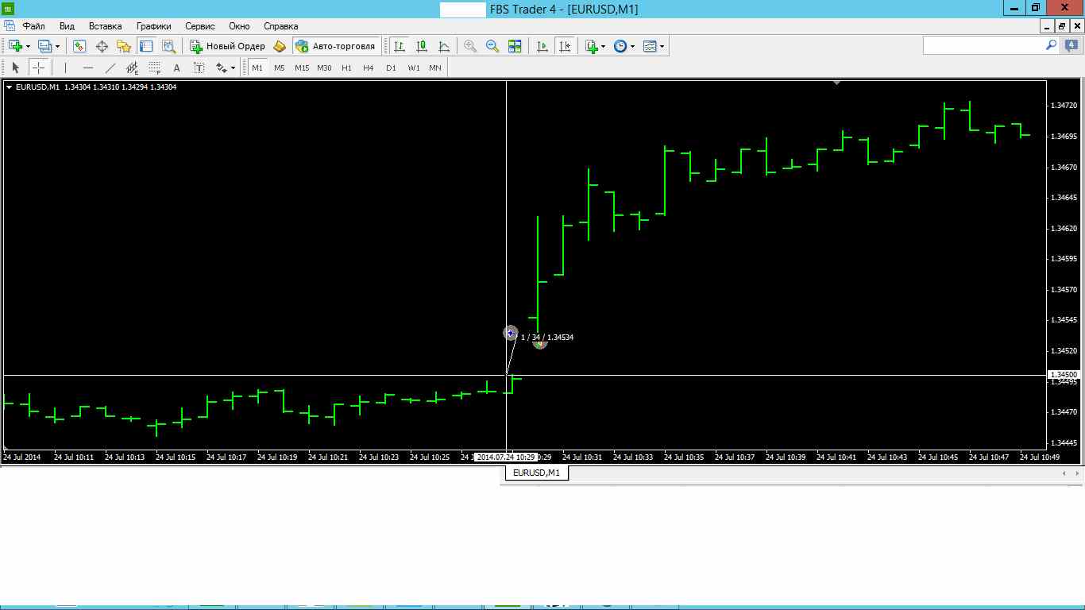The width and height of the screenshot is (1085, 610).
Task: Click the Profiles icon
Action: [x=44, y=46]
